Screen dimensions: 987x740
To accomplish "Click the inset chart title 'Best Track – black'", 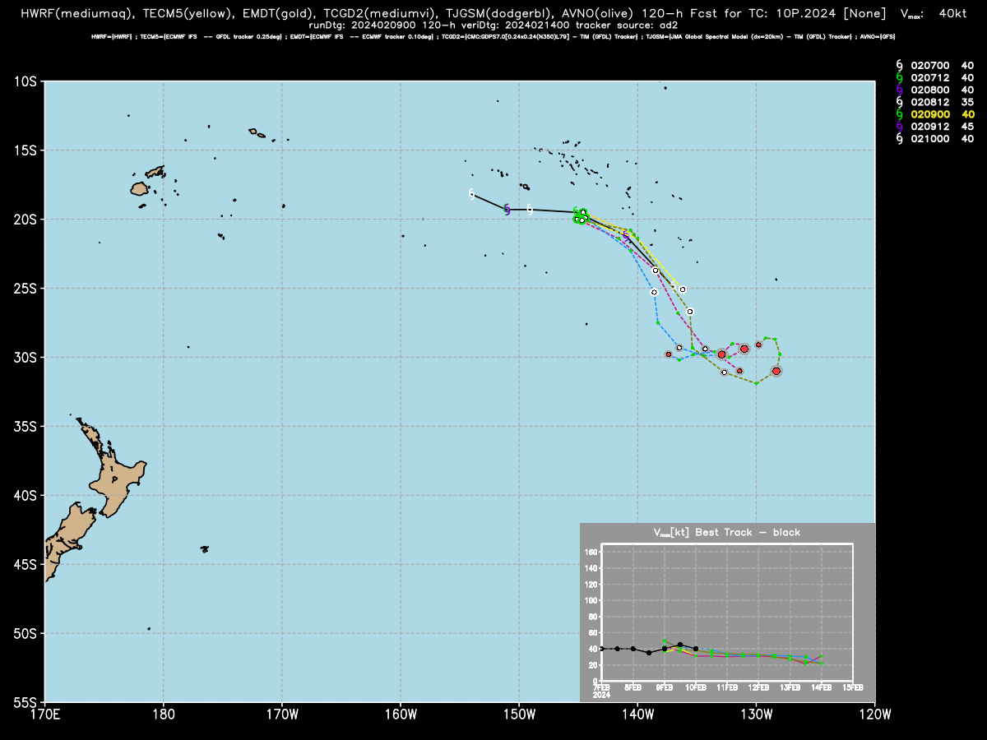I will click(749, 533).
